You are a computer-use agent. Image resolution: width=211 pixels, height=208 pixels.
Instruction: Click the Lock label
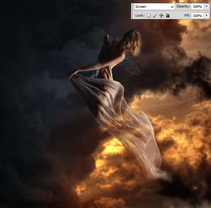click(140, 16)
